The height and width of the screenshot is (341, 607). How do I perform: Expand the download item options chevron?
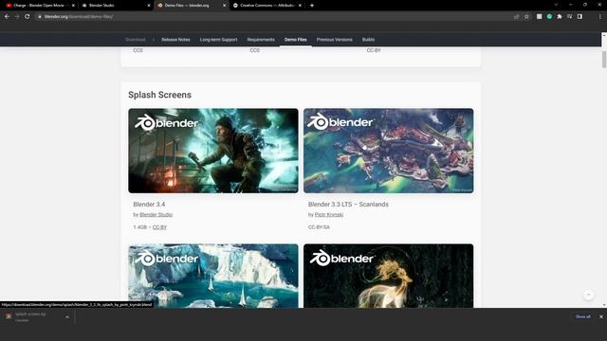pyautogui.click(x=67, y=317)
